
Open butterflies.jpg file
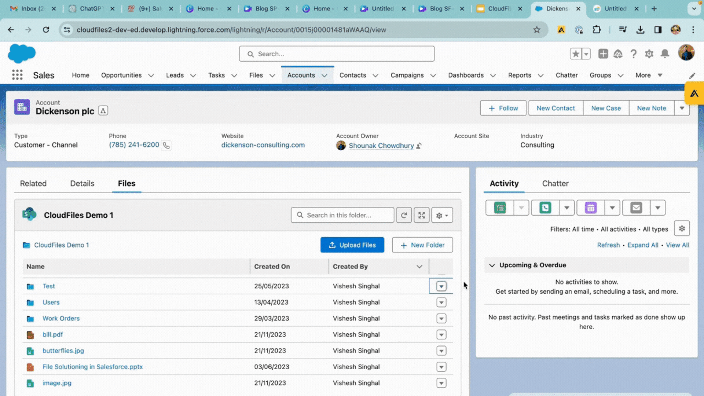pos(63,351)
